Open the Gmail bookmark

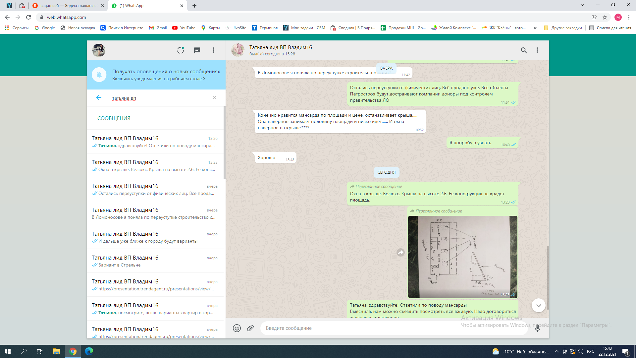pyautogui.click(x=158, y=28)
